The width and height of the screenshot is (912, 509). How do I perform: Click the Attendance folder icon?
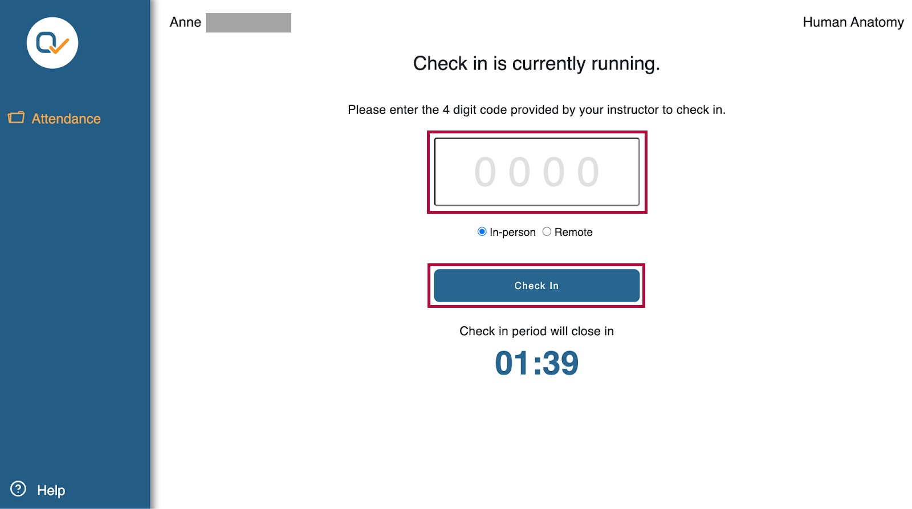[x=16, y=117]
